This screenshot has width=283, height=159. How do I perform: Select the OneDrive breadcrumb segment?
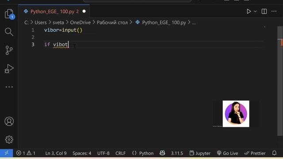click(80, 23)
